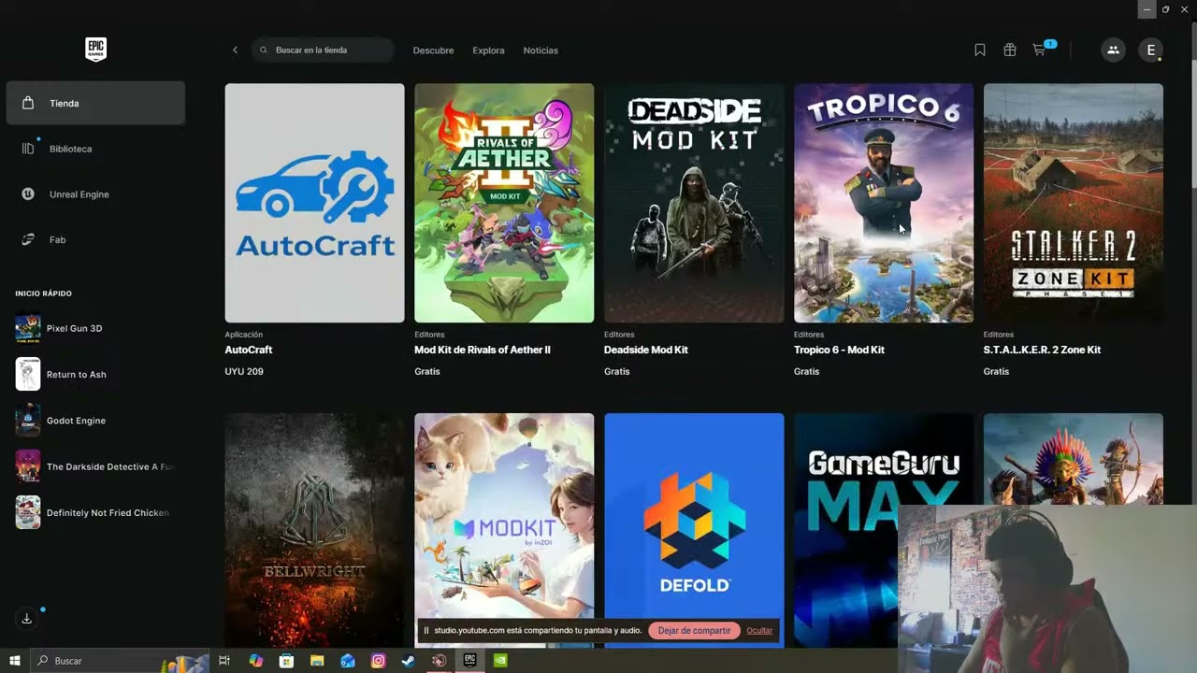Click the Epic Games logo
This screenshot has height=673, width=1197.
click(95, 50)
